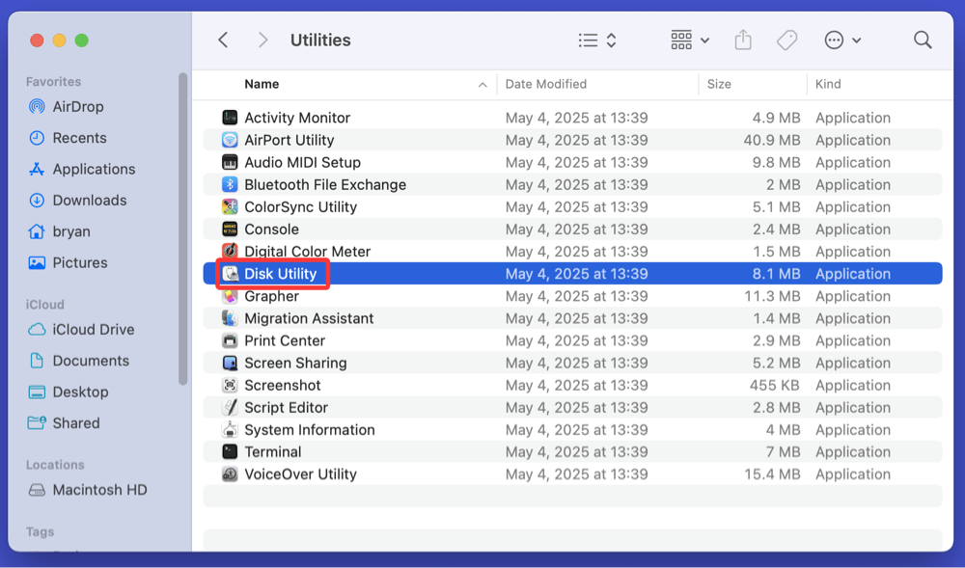Toggle the Name column sort order

[262, 84]
